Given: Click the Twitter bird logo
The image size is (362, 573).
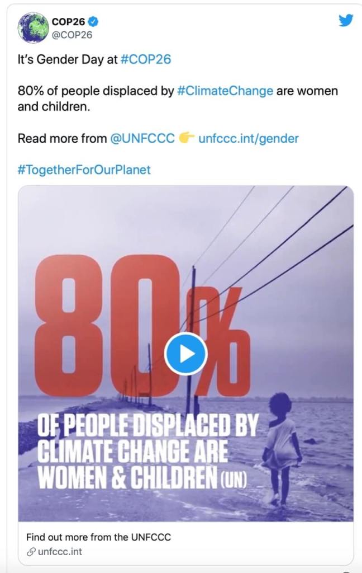Looking at the screenshot, I should (x=346, y=21).
